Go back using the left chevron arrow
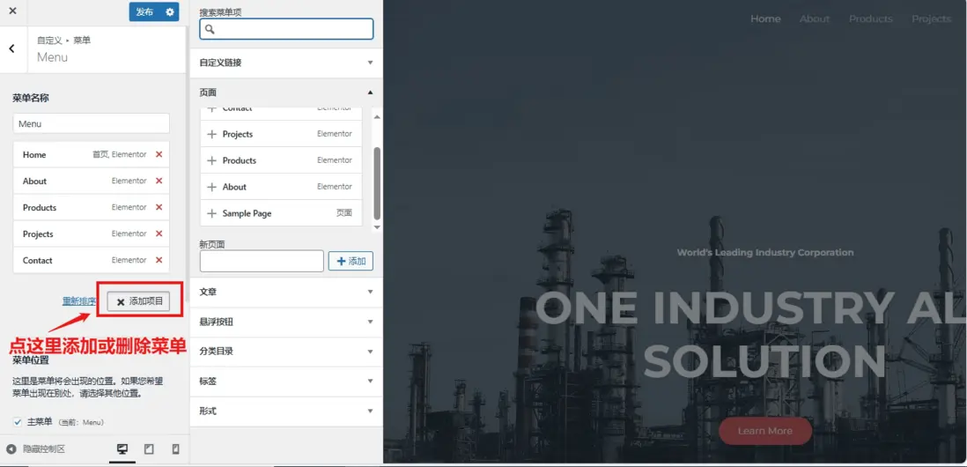The height and width of the screenshot is (467, 967). coord(11,48)
